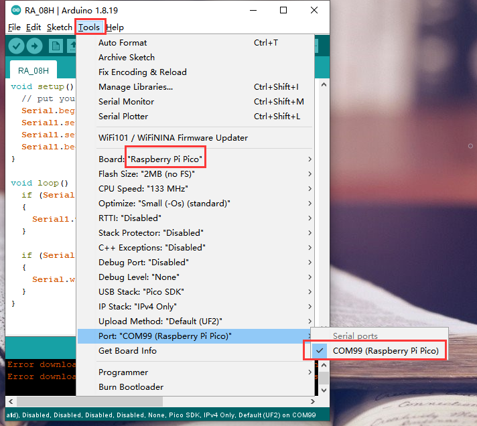
Task: Expand the RTTI: "Disabled" submenu
Action: (196, 218)
